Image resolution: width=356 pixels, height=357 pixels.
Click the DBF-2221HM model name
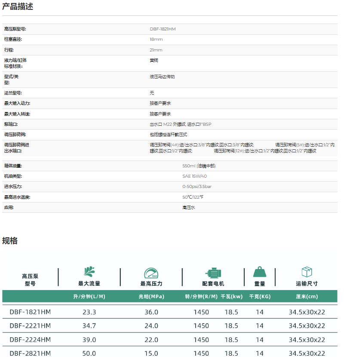(x=30, y=326)
